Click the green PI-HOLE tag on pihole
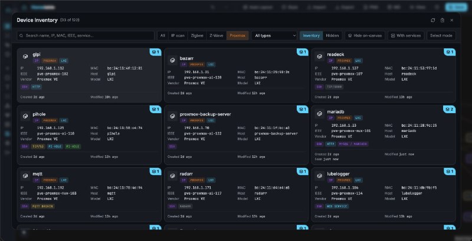 (x=73, y=147)
